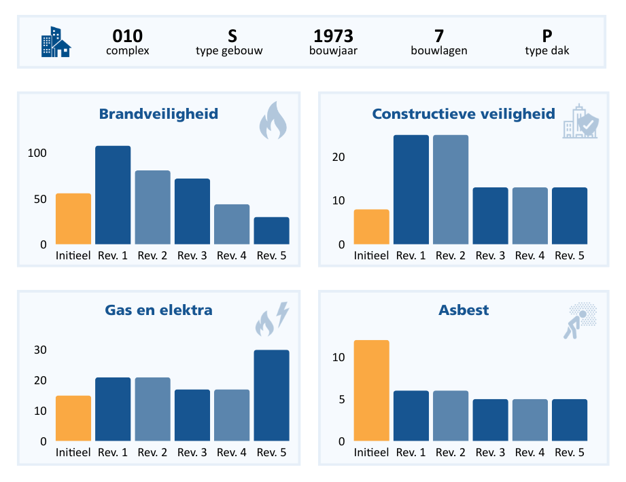Click the Rev. 4 bar in Brandveiligheid
626x482 pixels.
(x=232, y=224)
